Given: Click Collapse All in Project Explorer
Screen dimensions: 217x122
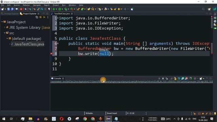Looking at the screenshot, I should coord(37,17).
